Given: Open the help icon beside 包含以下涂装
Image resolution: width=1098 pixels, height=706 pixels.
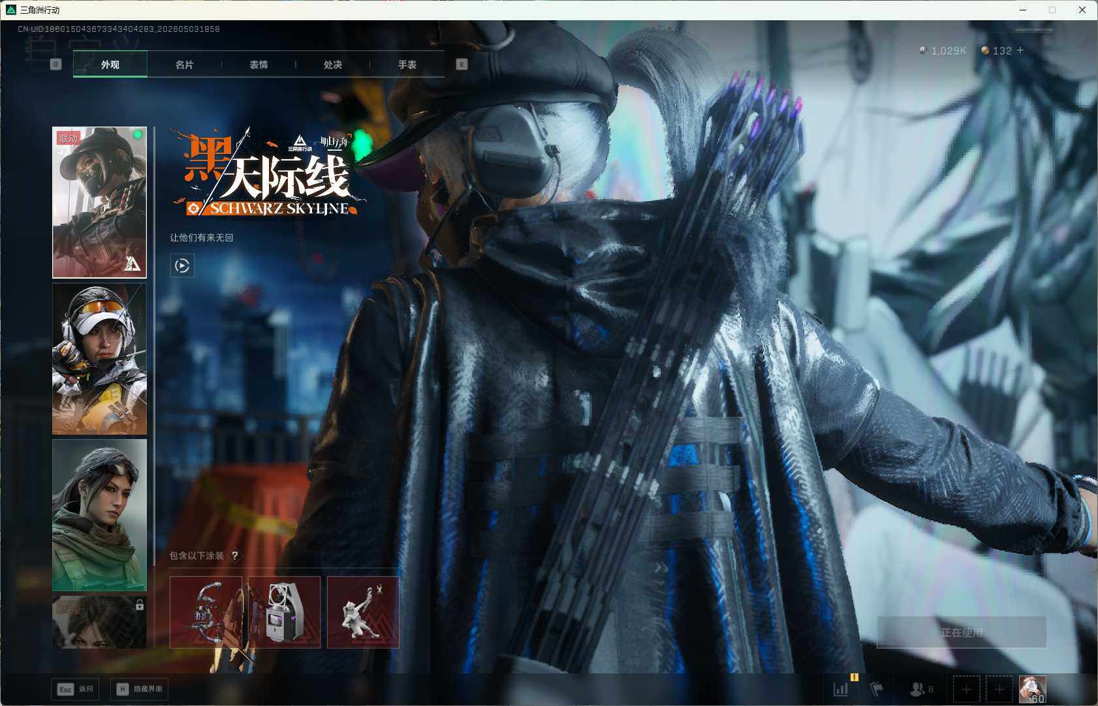Looking at the screenshot, I should [x=234, y=556].
